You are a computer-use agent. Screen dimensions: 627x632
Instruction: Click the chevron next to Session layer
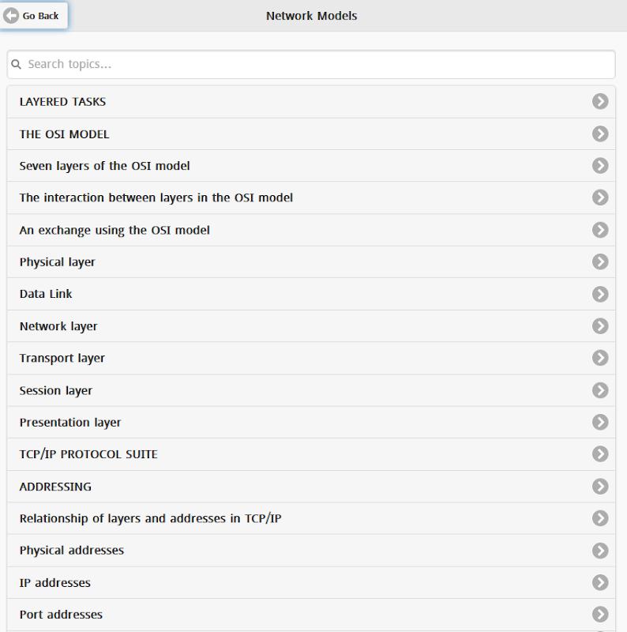tap(600, 390)
